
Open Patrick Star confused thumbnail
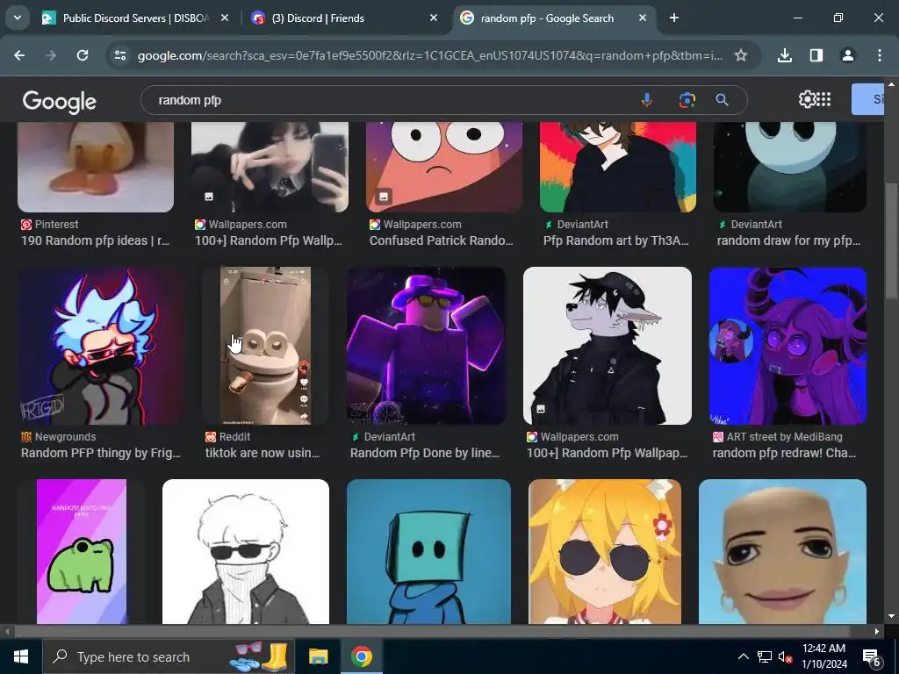pyautogui.click(x=444, y=167)
